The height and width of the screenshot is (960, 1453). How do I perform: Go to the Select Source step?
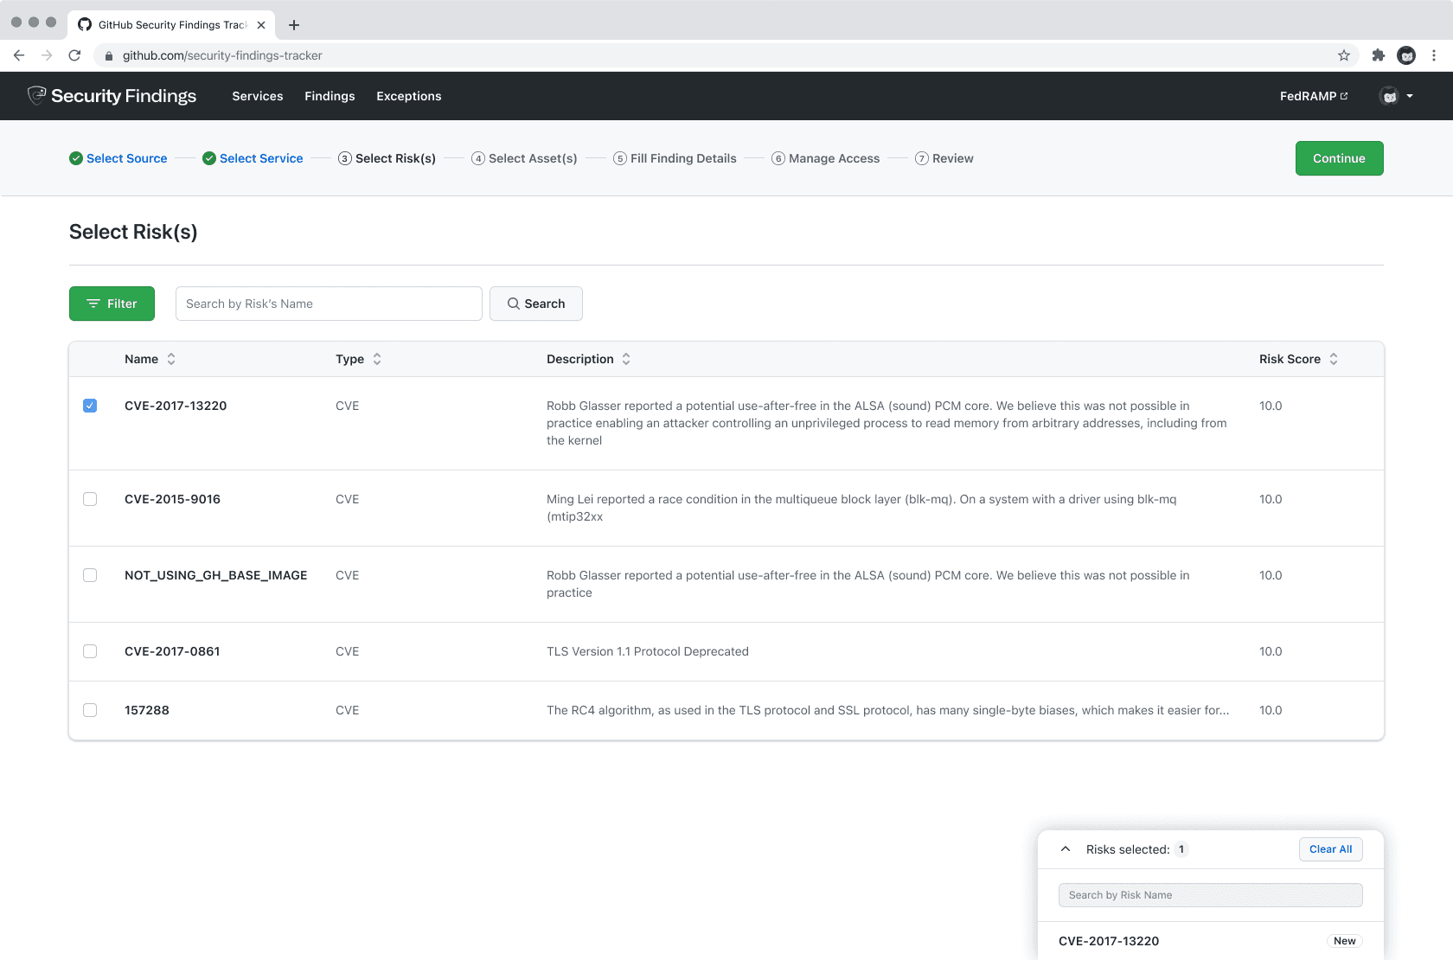(x=118, y=158)
